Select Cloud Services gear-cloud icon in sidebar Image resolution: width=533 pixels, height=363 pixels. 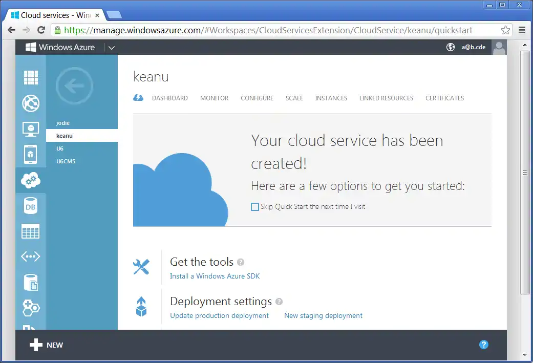(31, 180)
